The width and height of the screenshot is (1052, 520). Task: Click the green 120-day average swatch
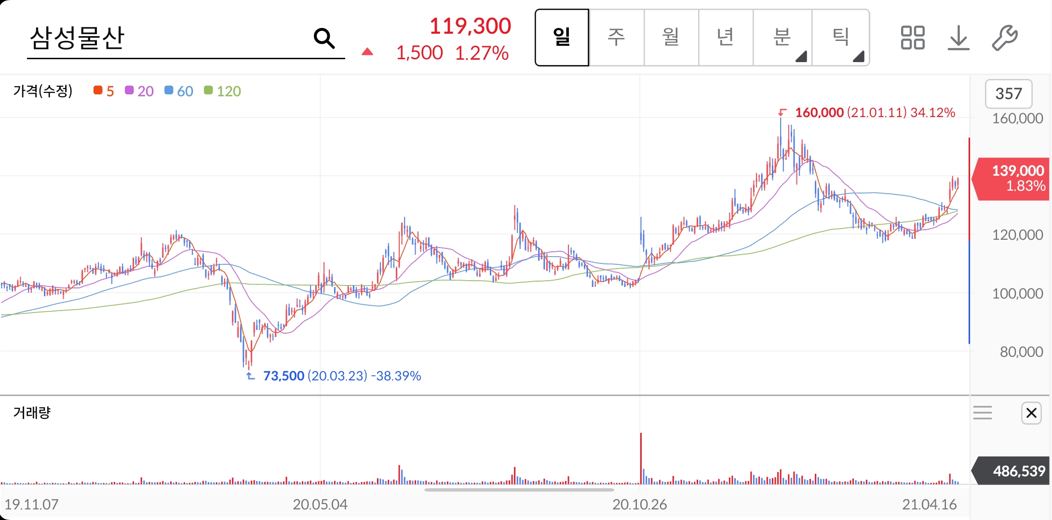click(x=208, y=91)
